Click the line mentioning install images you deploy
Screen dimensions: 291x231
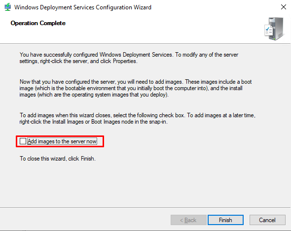point(94,95)
